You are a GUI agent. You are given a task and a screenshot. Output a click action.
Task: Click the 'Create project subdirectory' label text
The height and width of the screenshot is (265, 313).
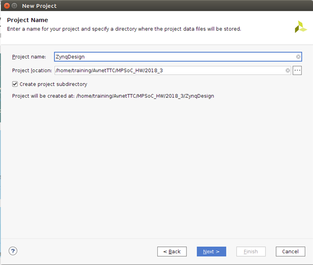pos(53,84)
